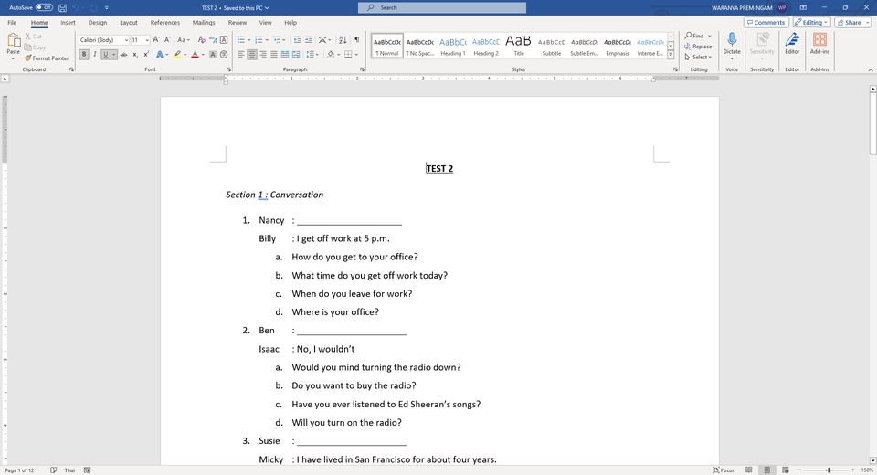Toggle underline formatting

[x=105, y=54]
